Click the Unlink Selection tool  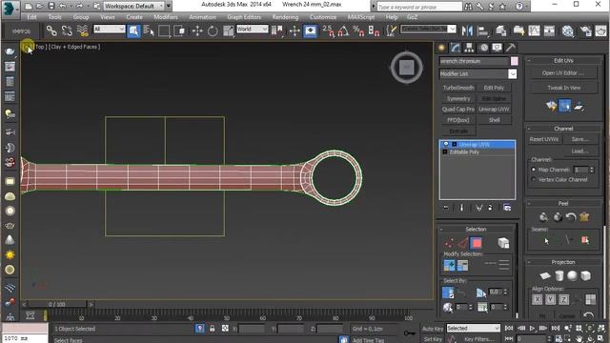coord(67,30)
